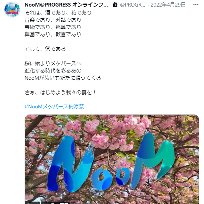204x204 pixels.
Task: Open the NooM@PROGRESS display name link
Action: pyautogui.click(x=66, y=5)
